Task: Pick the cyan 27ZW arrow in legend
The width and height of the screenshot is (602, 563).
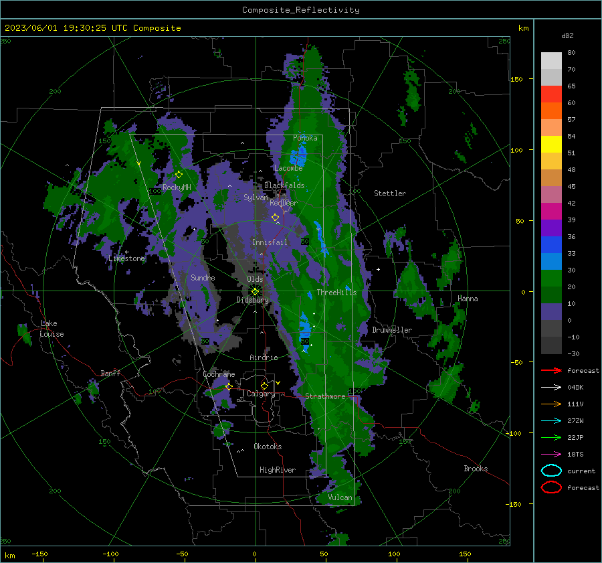Action: point(551,421)
